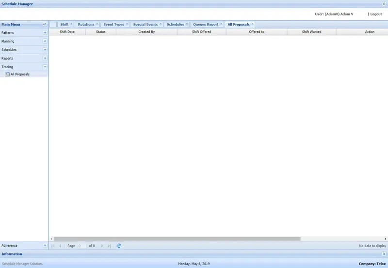388x268 pixels.
Task: Close the Special Events tab
Action: [161, 24]
